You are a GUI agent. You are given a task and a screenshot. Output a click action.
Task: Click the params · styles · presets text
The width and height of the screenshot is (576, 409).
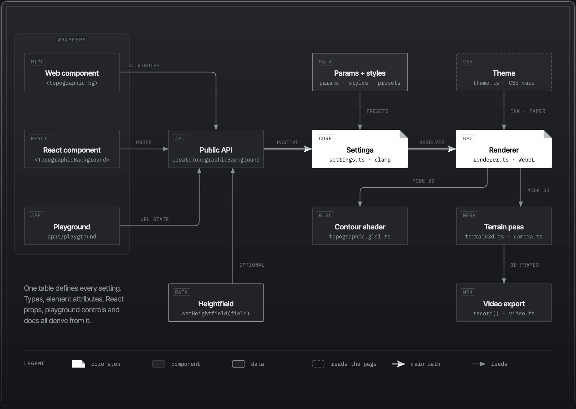(360, 83)
